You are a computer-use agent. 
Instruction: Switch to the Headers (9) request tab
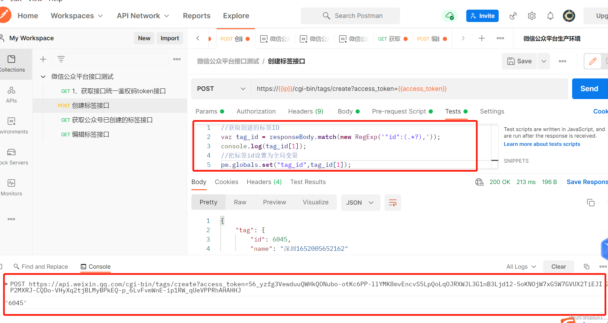[x=306, y=111]
